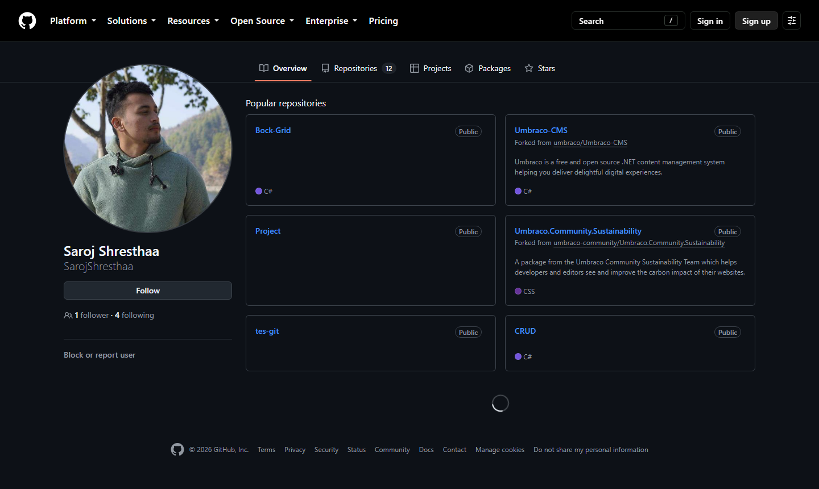Viewport: 819px width, 489px height.
Task: Switch to the Overview tab
Action: [x=283, y=68]
